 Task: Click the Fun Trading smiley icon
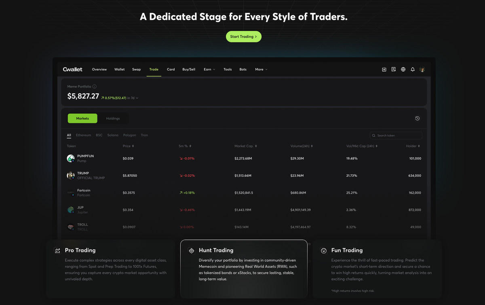coord(324,251)
